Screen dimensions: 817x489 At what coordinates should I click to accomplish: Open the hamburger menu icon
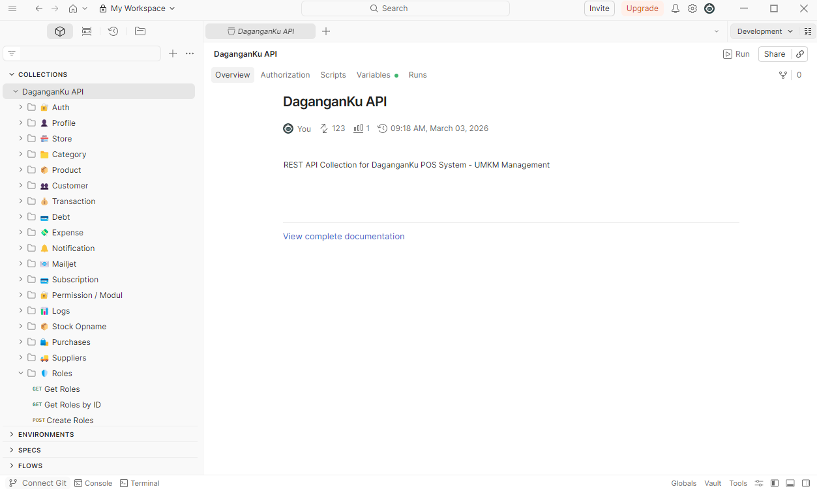point(12,8)
